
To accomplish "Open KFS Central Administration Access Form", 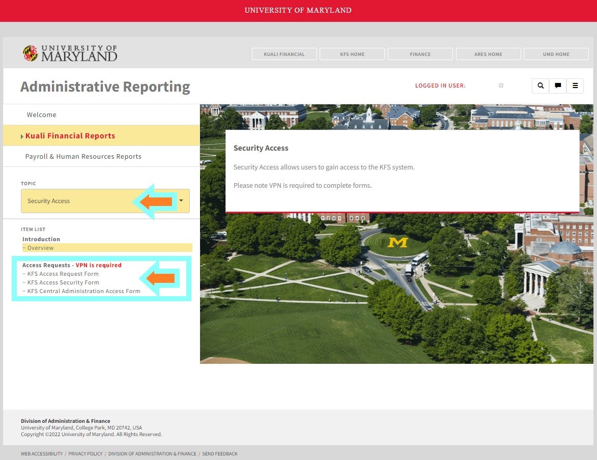I will click(83, 291).
